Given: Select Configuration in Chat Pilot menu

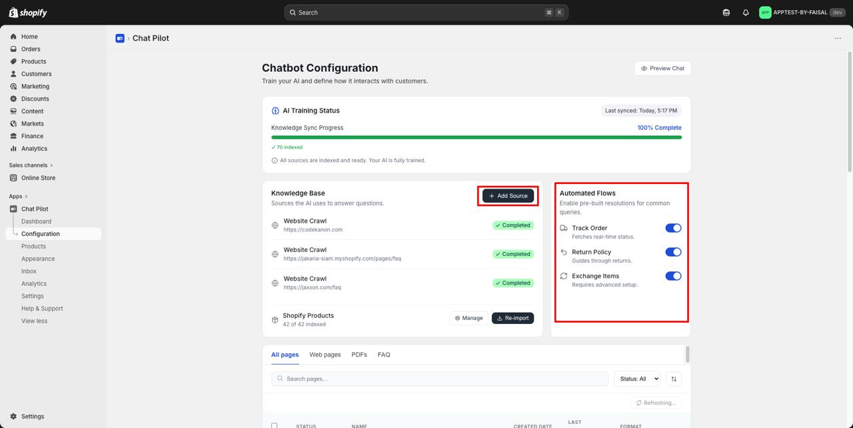Looking at the screenshot, I should pos(53,234).
